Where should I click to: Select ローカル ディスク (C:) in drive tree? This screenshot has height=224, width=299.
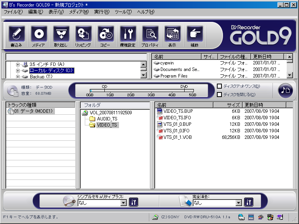51,71
